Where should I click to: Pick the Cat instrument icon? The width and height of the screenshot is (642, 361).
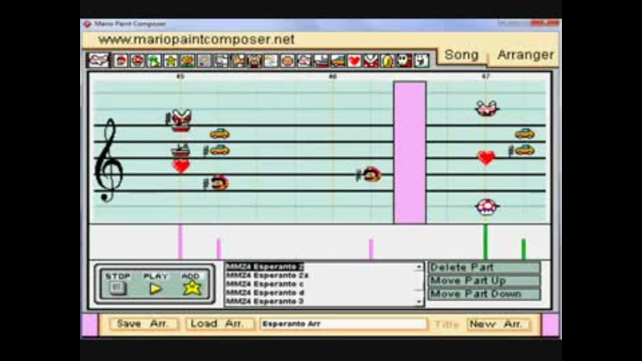point(237,61)
